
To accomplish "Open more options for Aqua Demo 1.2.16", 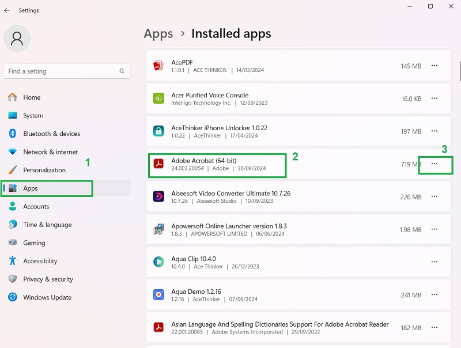I will coord(434,294).
